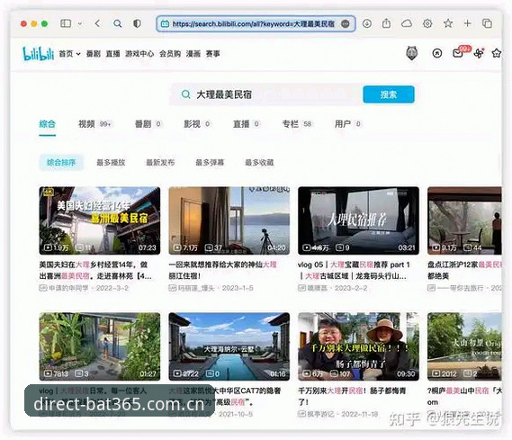
Task: Click the search field containing 大理最美民宿
Action: 265,94
